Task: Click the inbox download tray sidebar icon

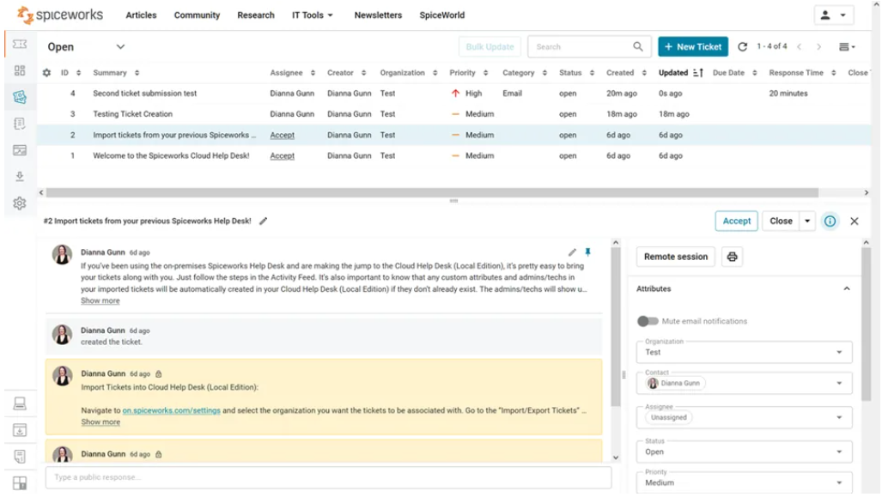Action: click(20, 430)
